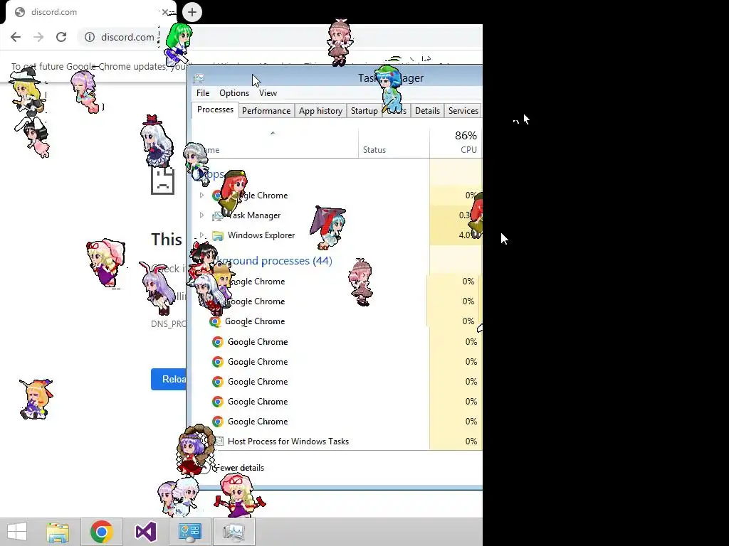729x546 pixels.
Task: Open site information icon beside discord.com
Action: pyautogui.click(x=90, y=37)
